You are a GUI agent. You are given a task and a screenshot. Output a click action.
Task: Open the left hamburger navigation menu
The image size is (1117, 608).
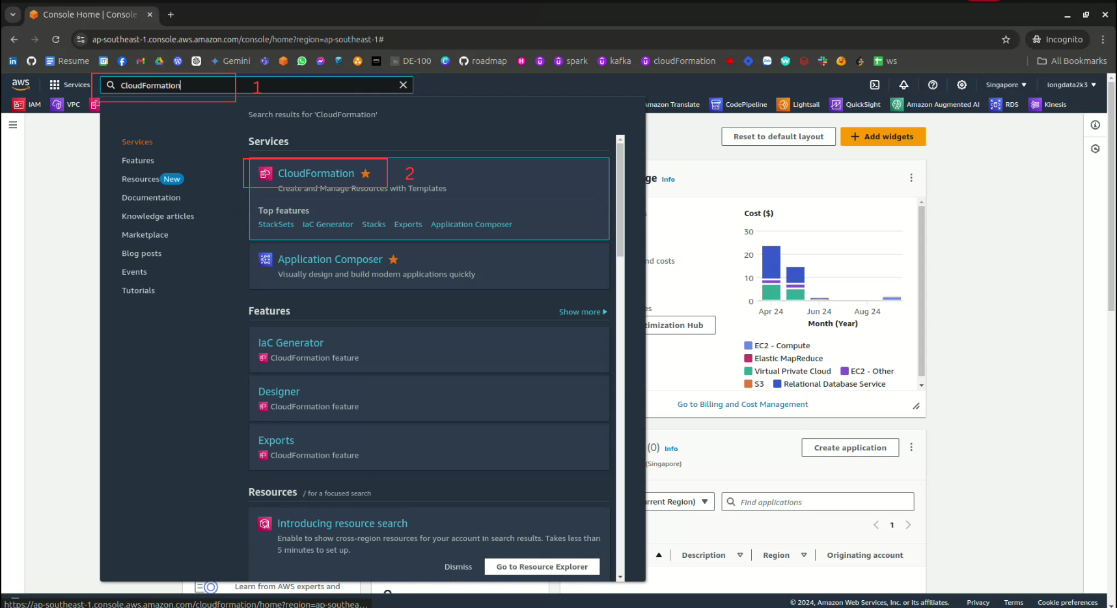[x=13, y=125]
